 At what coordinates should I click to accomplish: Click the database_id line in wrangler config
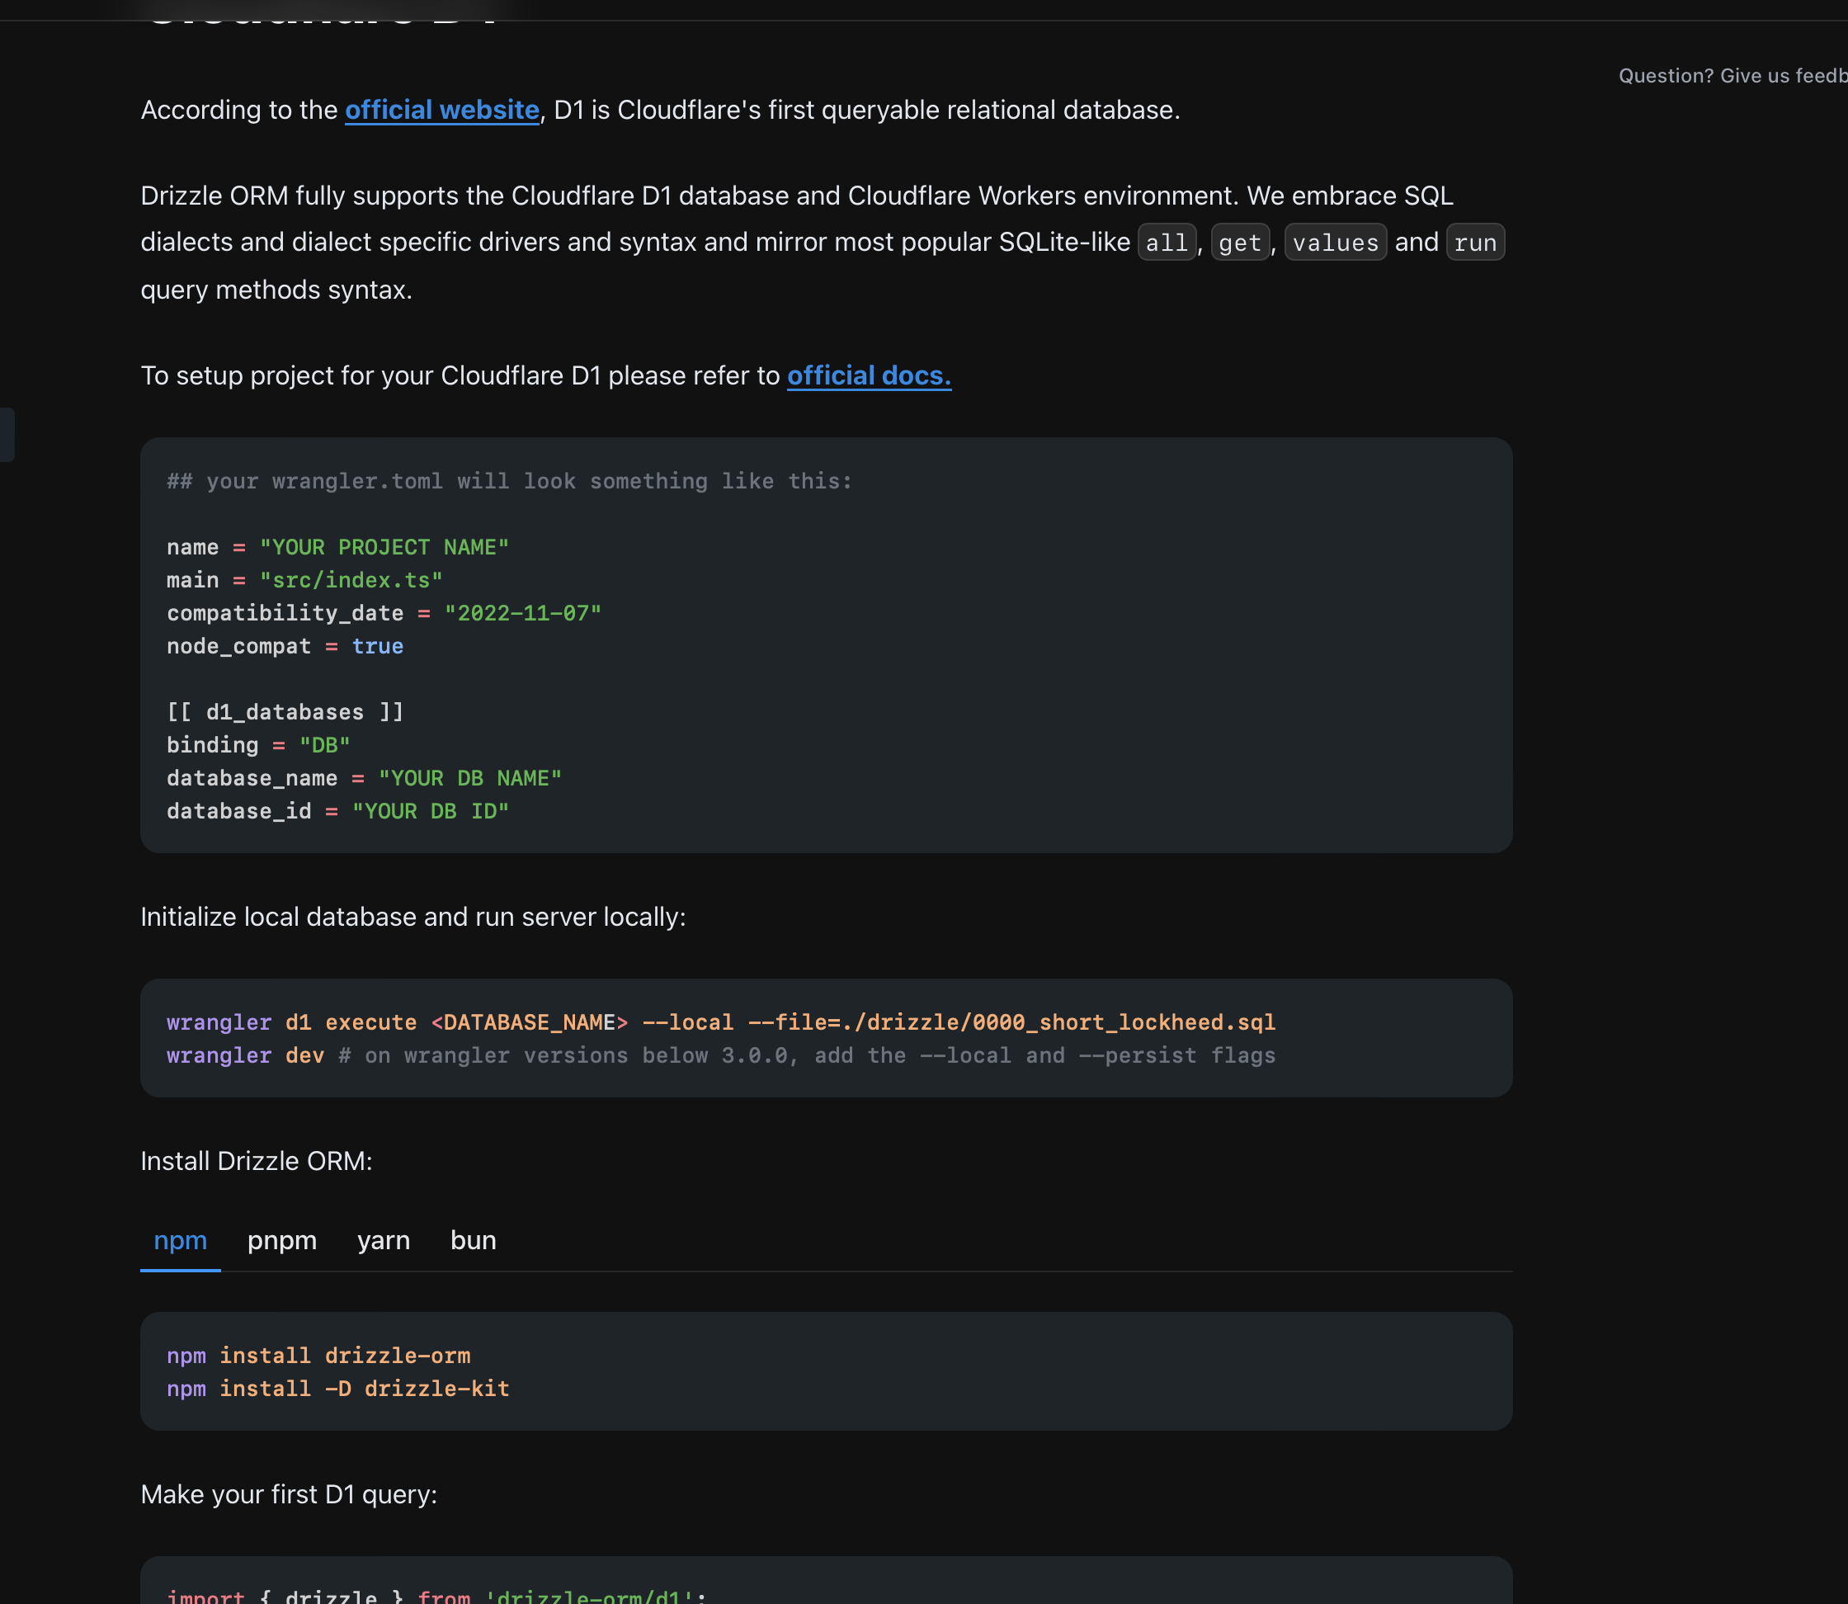pyautogui.click(x=337, y=812)
